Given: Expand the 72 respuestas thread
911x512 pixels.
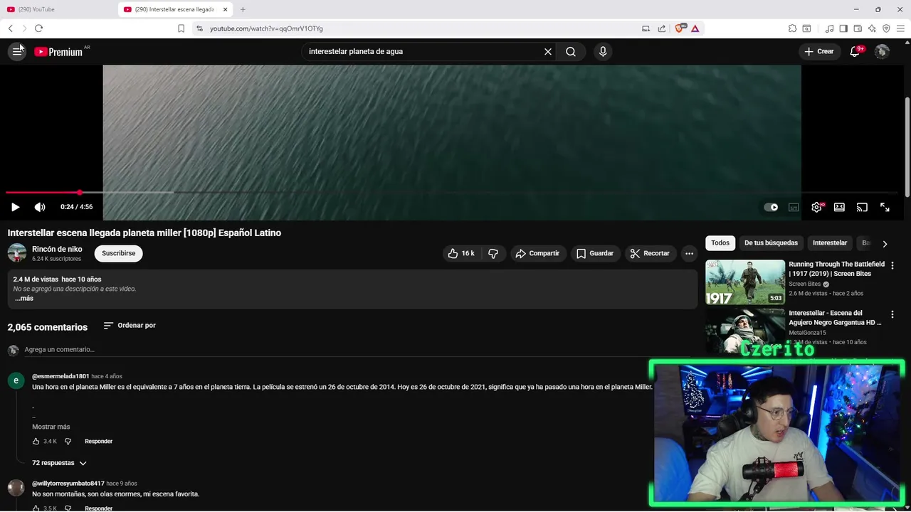Looking at the screenshot, I should coord(59,463).
